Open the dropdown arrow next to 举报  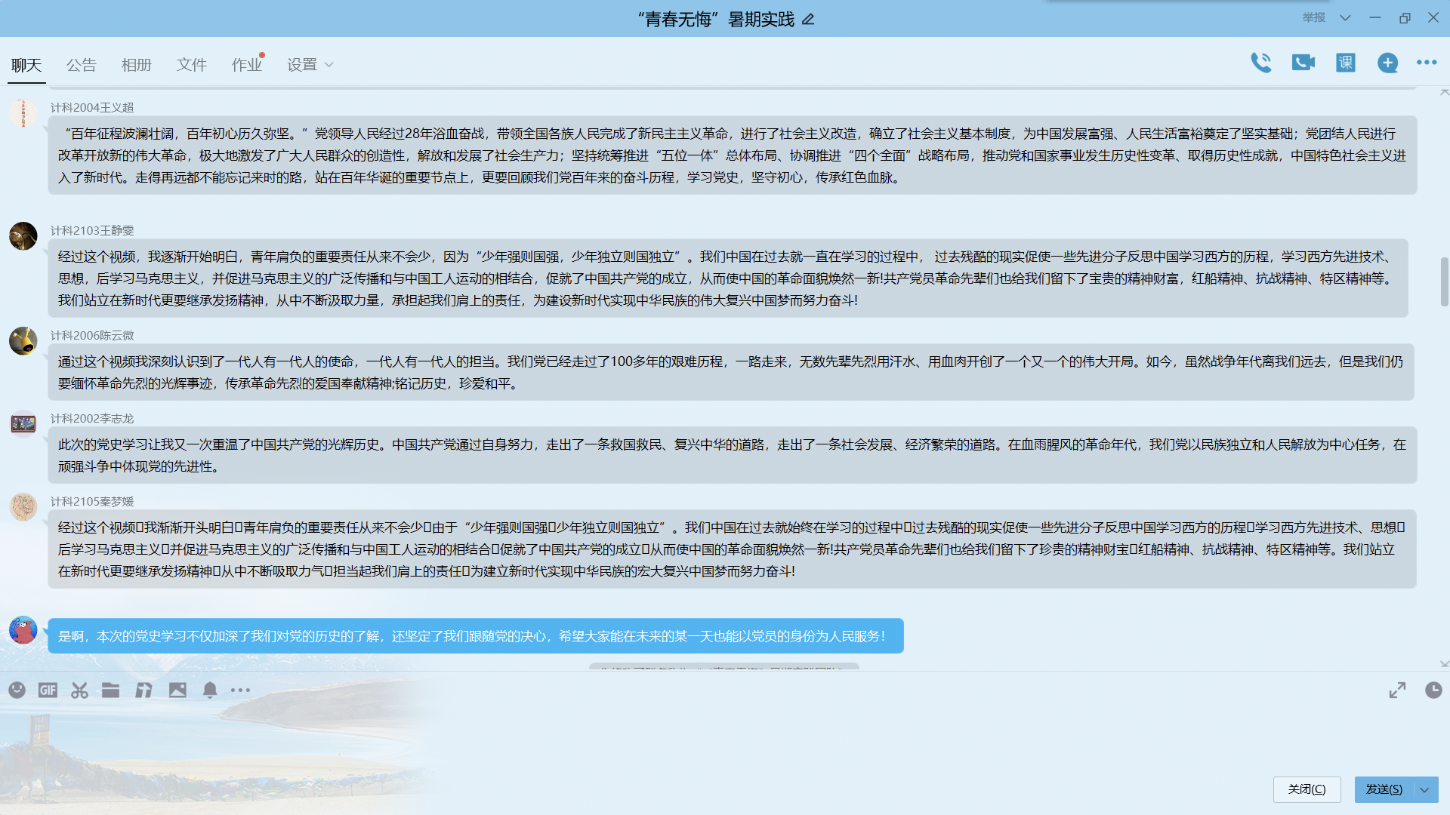[x=1345, y=17]
